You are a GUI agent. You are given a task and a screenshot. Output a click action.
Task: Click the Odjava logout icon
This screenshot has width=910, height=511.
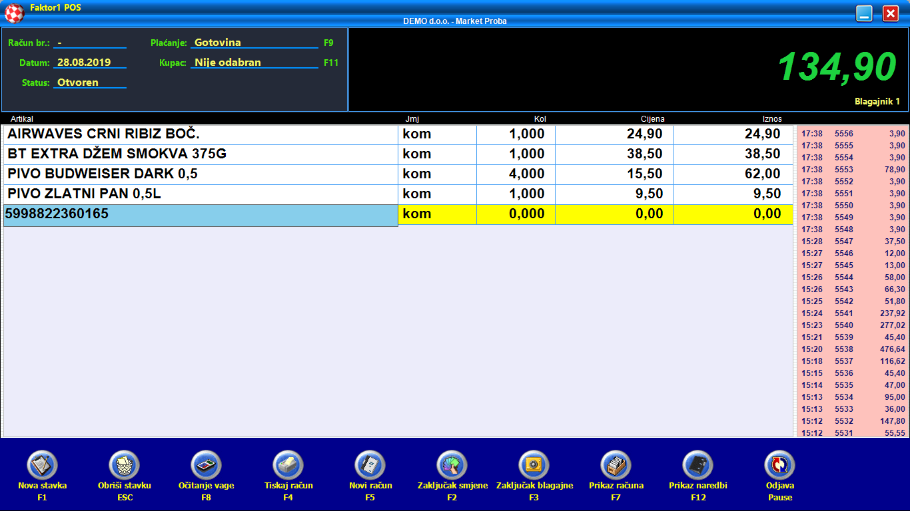[780, 465]
